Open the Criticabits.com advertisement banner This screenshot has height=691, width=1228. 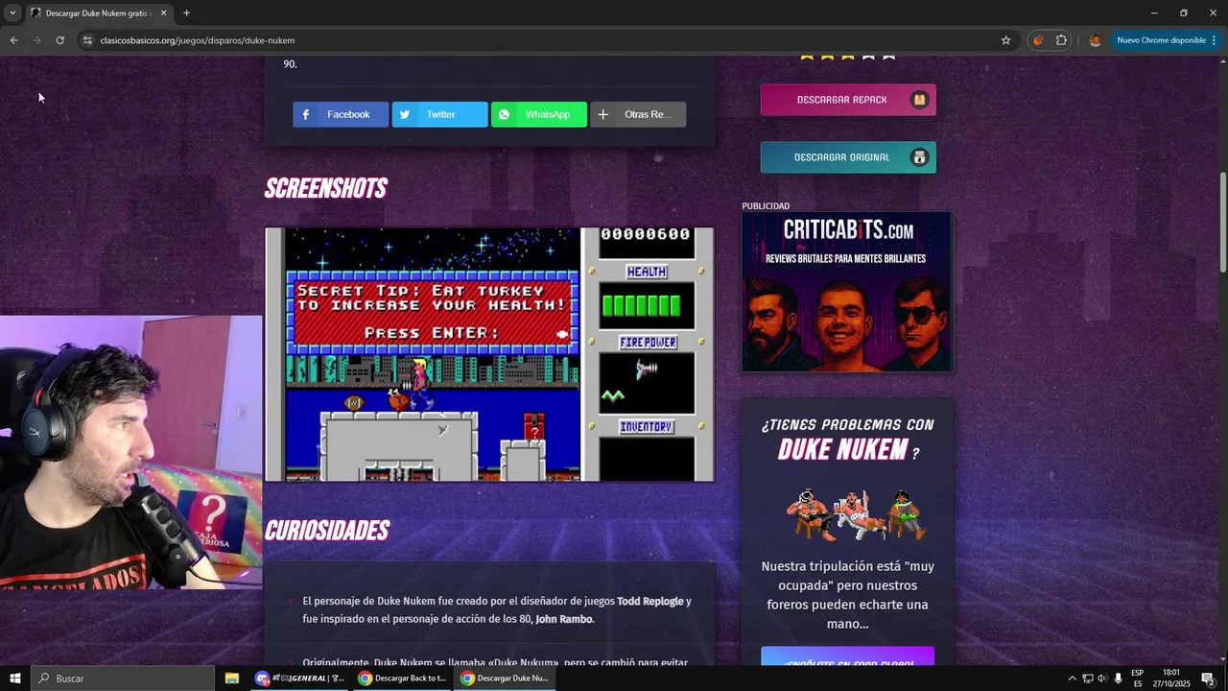[x=847, y=292]
